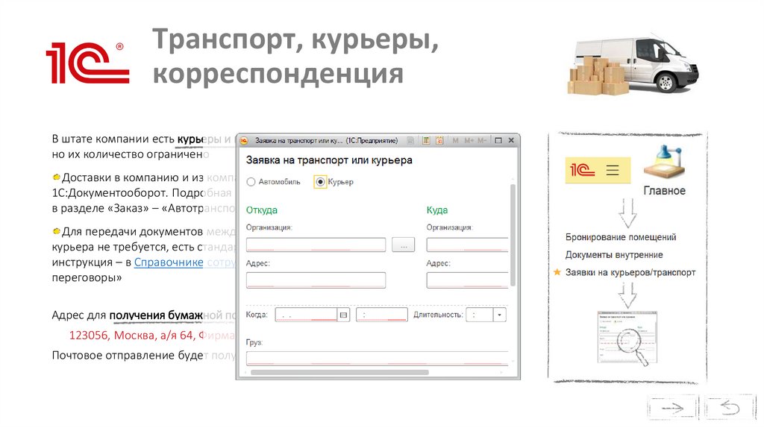The image size is (764, 428).
Task: Click the delivery van image
Action: pyautogui.click(x=633, y=64)
